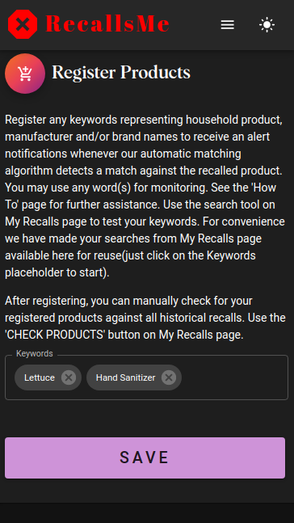
Task: Delete the Hand Sanitizer keyword chip
Action: (x=169, y=377)
